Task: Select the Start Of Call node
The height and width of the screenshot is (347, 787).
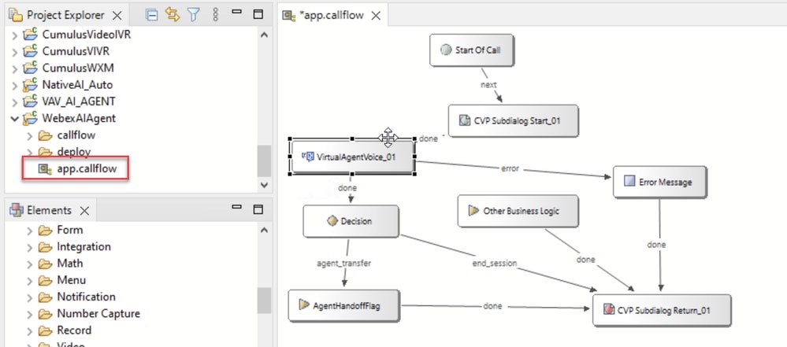Action: [471, 50]
